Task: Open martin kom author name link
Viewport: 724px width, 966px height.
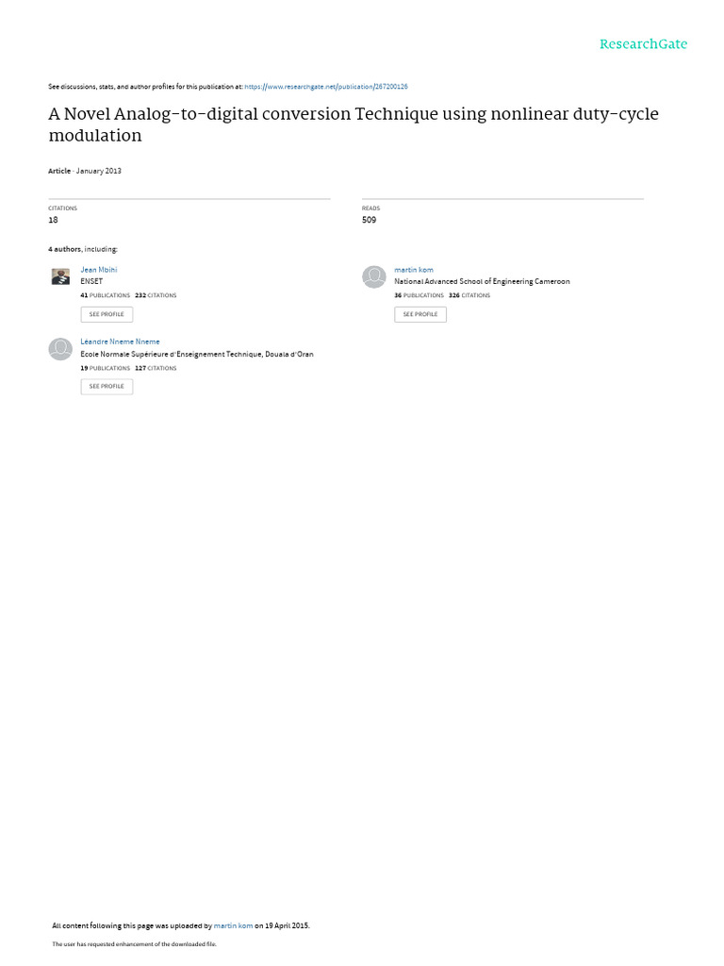Action: tap(414, 270)
